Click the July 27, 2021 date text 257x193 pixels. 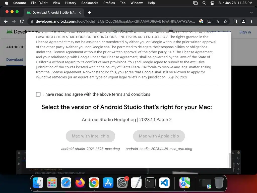(x=177, y=77)
